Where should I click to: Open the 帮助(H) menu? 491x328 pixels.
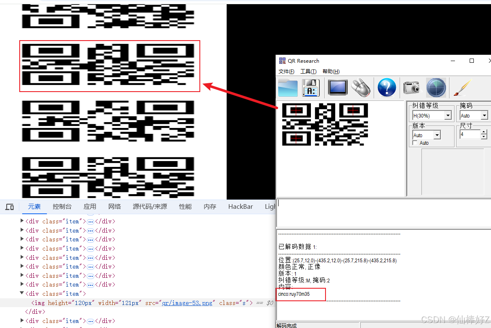(x=331, y=71)
